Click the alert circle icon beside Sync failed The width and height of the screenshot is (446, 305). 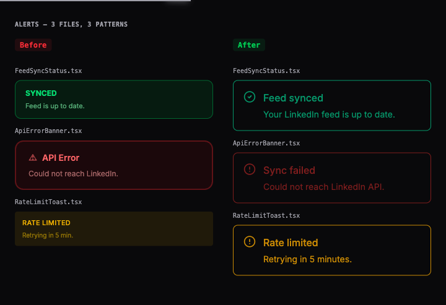click(250, 170)
